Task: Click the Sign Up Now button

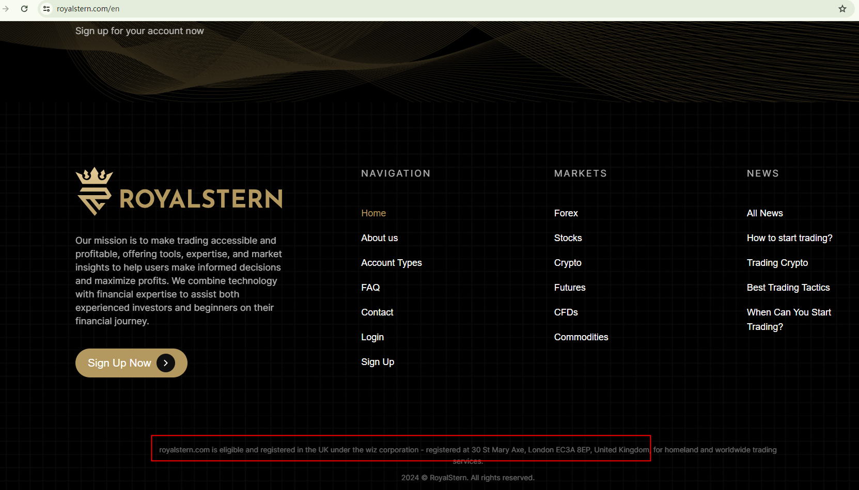Action: coord(131,363)
